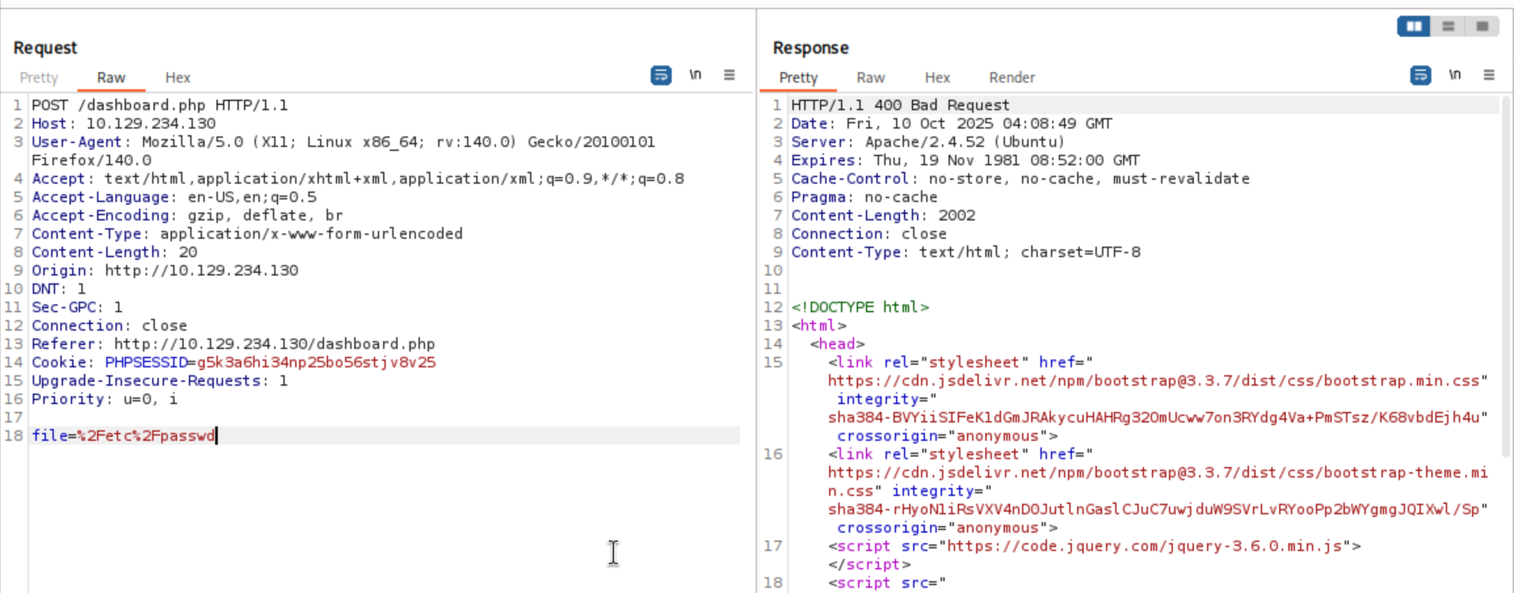The width and height of the screenshot is (1514, 593).
Task: Select the Request Raw tab
Action: (x=111, y=78)
